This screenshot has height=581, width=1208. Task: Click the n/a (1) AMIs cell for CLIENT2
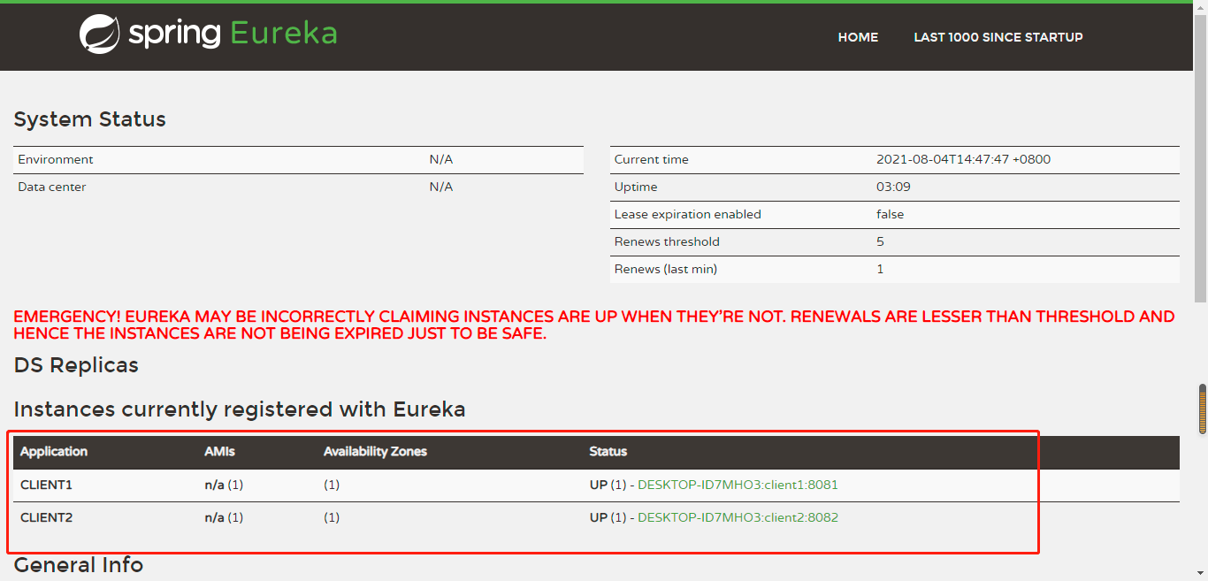pos(224,517)
